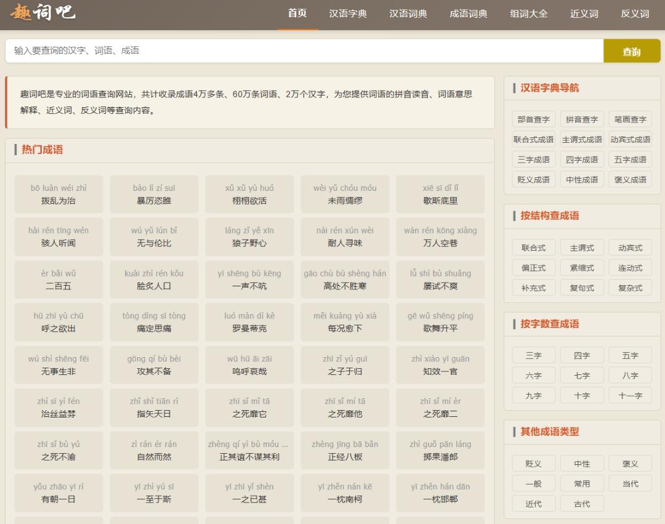Open the idiom 有朝一日
Viewport: 665px width, 524px height.
(58, 493)
